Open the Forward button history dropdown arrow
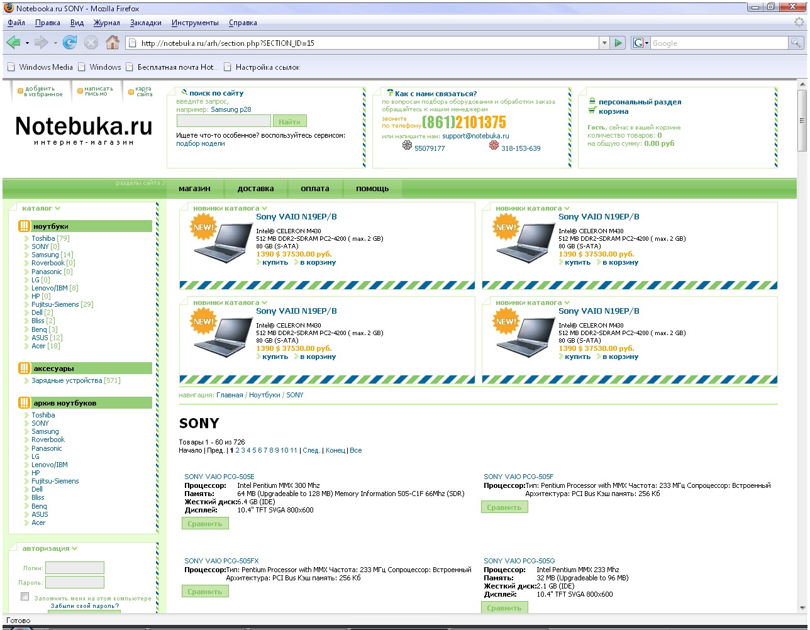Image resolution: width=810 pixels, height=630 pixels. pyautogui.click(x=55, y=43)
